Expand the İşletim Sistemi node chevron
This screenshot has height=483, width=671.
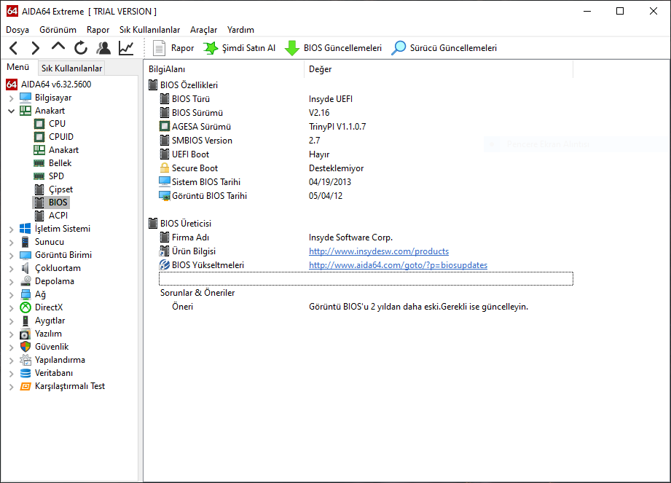(11, 229)
